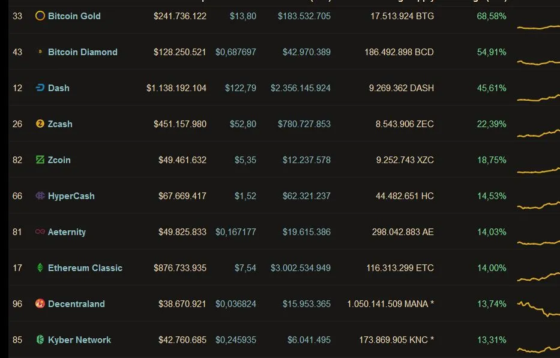Click the Bitcoin Gold coin icon
This screenshot has height=358, width=560.
click(x=40, y=16)
